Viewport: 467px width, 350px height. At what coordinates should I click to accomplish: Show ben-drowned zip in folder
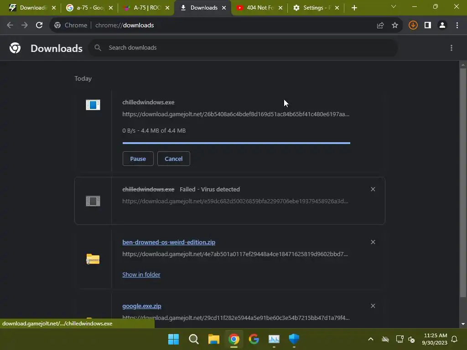coord(141,274)
